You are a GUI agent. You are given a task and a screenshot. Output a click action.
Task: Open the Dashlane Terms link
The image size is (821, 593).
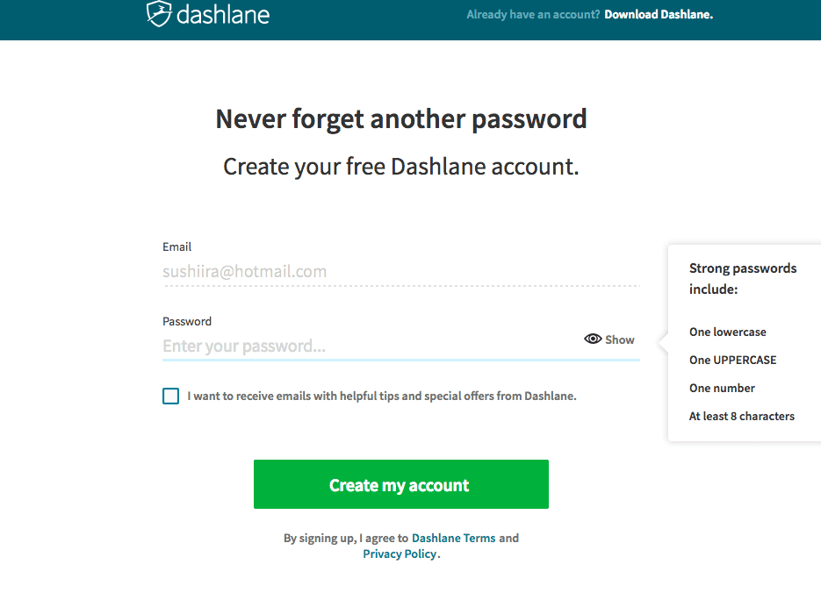point(453,538)
